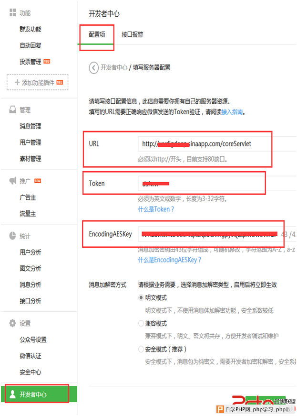Click the back arrow circle icon
This screenshot has width=297, height=416.
coord(93,67)
